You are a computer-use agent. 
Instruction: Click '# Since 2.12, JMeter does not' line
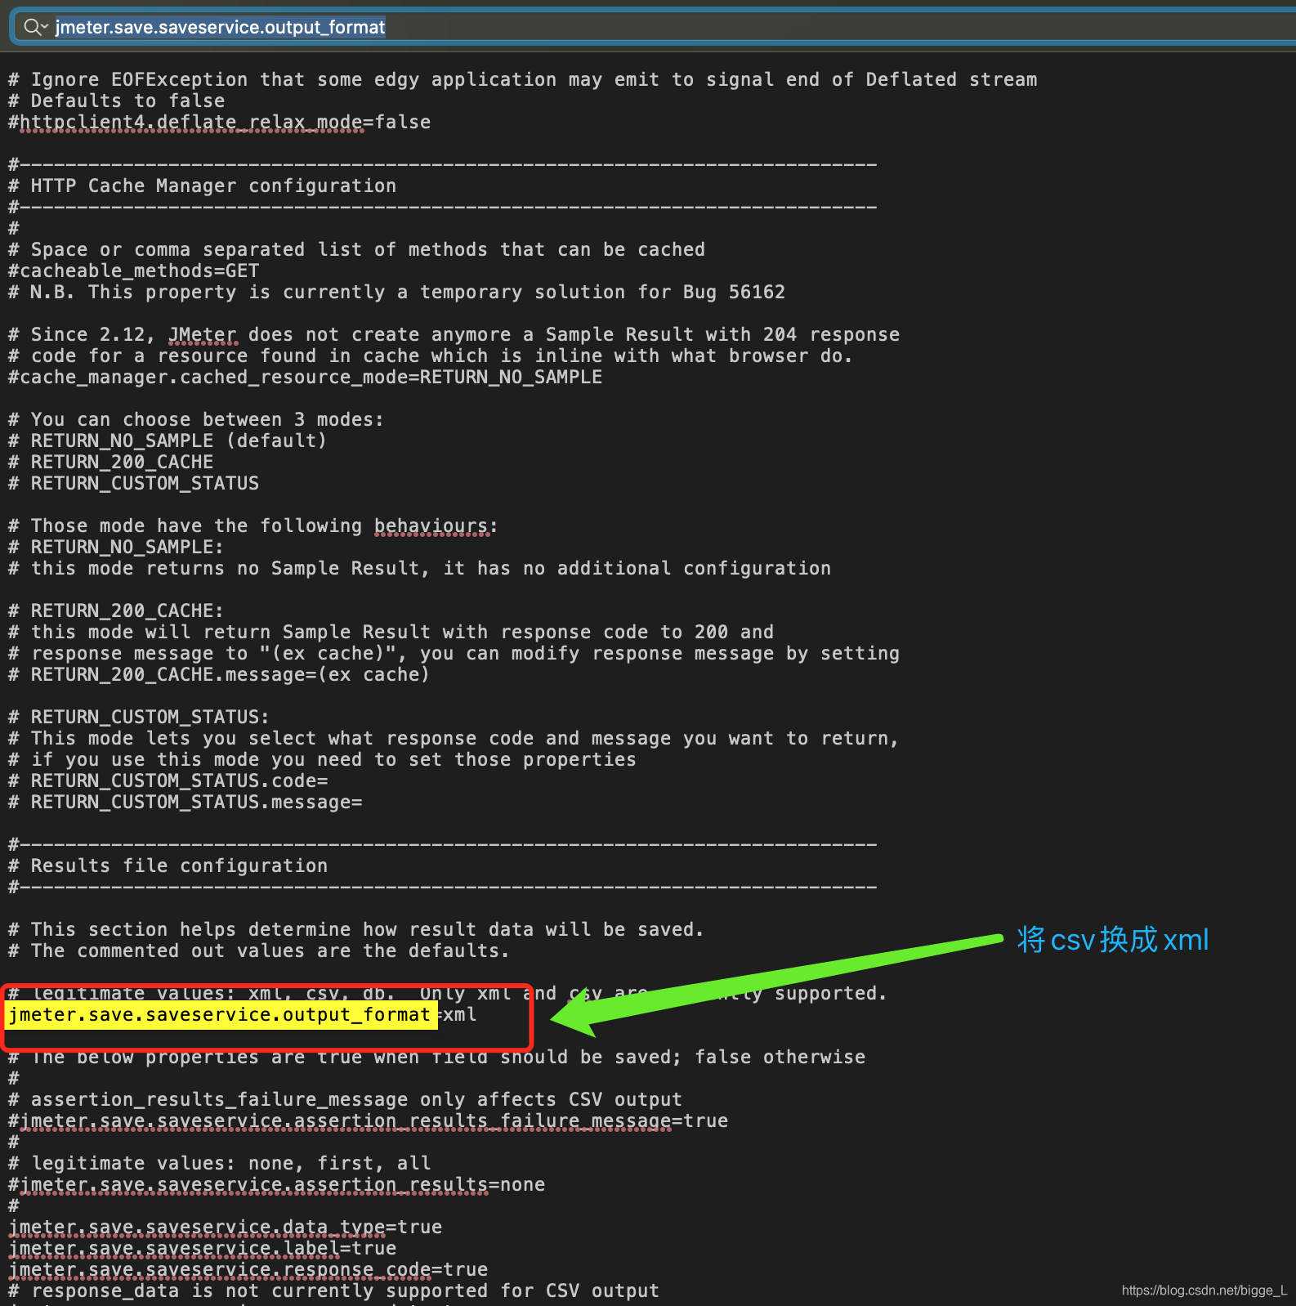[x=454, y=335]
